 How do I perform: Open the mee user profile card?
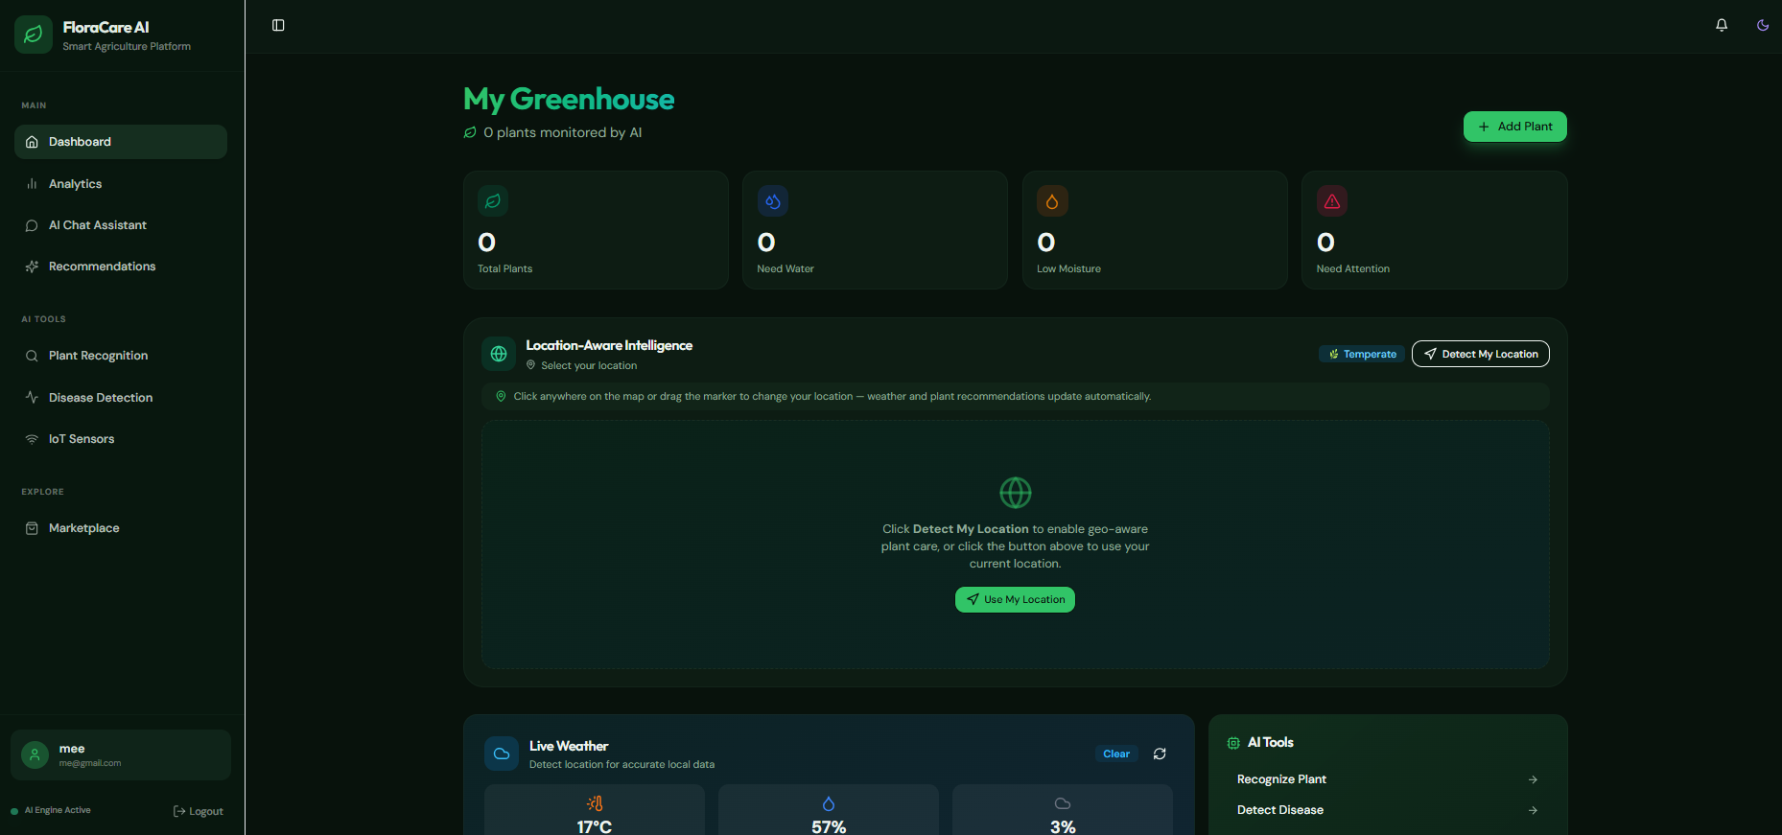click(x=121, y=755)
